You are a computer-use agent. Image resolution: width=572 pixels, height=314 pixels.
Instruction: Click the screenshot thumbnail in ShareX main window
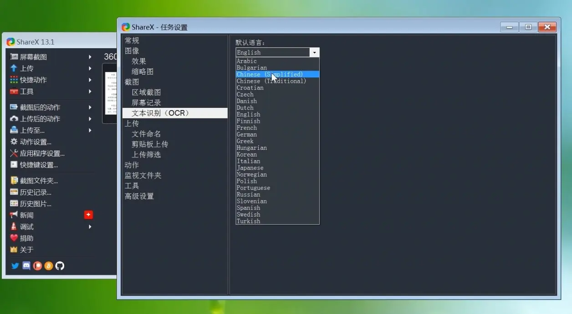click(110, 93)
